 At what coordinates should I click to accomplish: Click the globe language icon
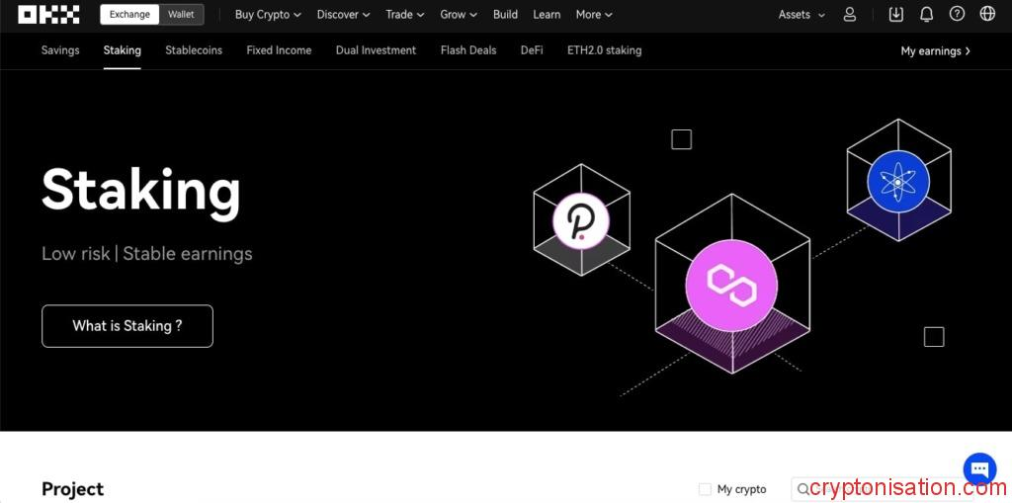(x=987, y=15)
